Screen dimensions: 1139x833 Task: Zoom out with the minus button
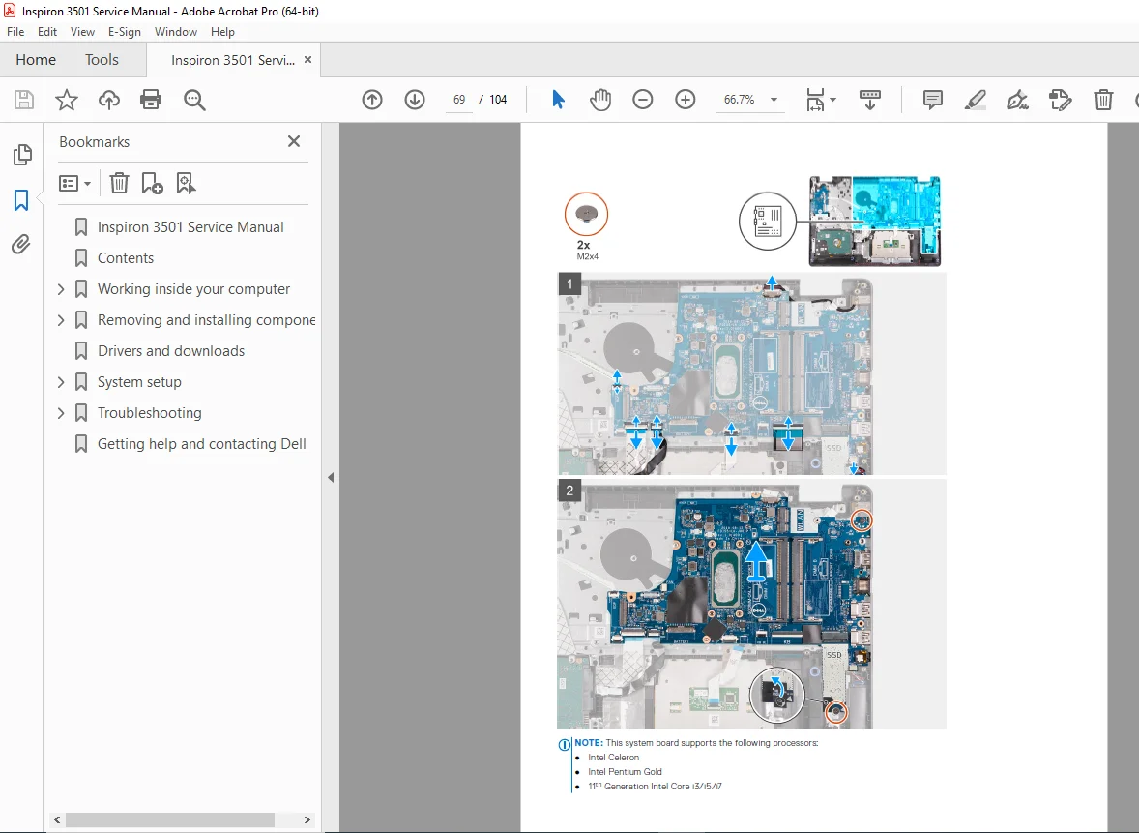click(x=643, y=100)
